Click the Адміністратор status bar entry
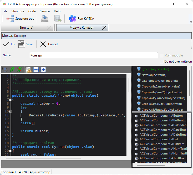 [x=40, y=172]
